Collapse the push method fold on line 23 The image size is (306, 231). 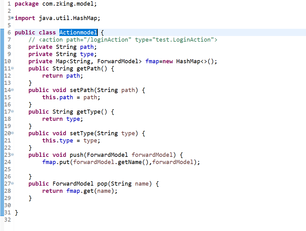pos(13,155)
